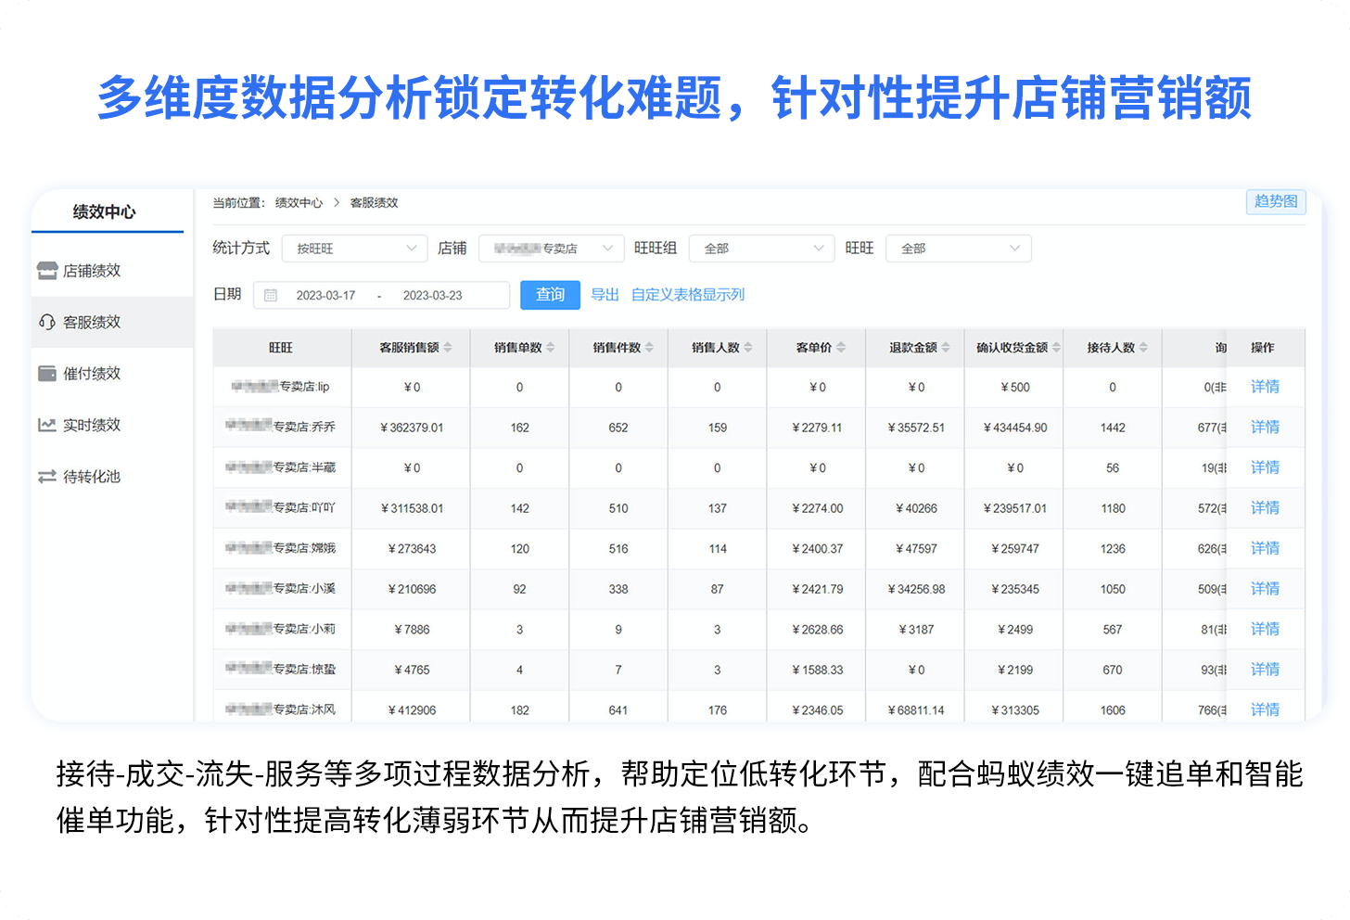Expand the 店铺 selection dropdown
The image size is (1350, 920).
[x=551, y=249]
